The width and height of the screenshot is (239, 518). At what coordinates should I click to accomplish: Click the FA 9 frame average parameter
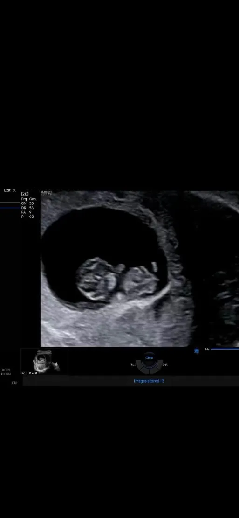(27, 212)
